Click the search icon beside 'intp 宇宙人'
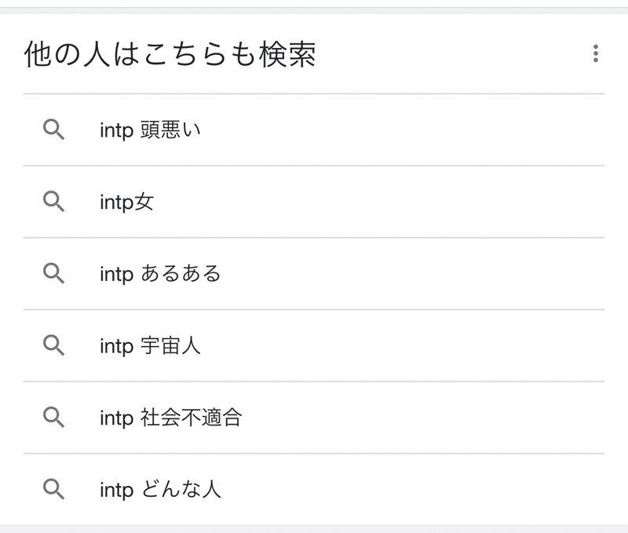 (x=54, y=345)
